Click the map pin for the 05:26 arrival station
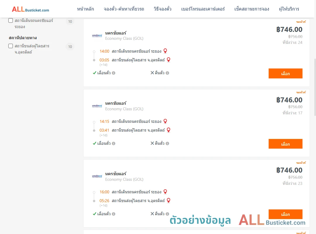This screenshot has height=234, width=316. [x=169, y=201]
